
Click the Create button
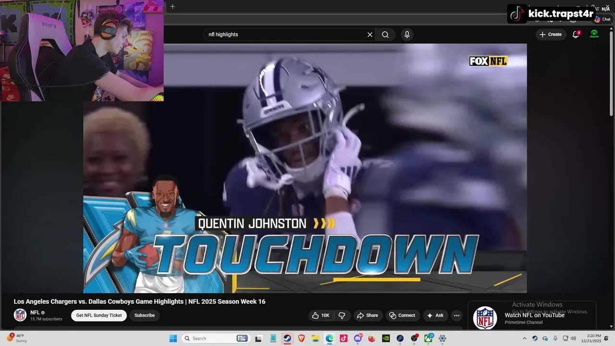pyautogui.click(x=551, y=35)
